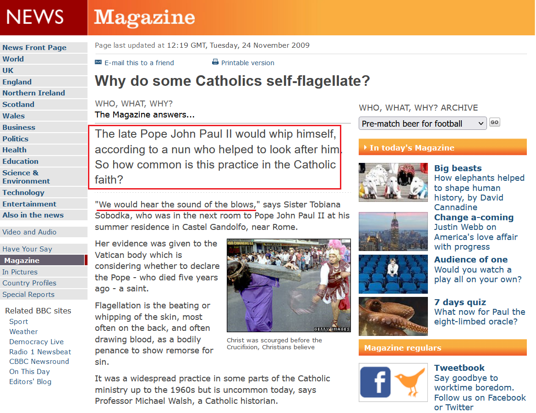
Task: Click the BBC NEWS logo
Action: pos(35,17)
